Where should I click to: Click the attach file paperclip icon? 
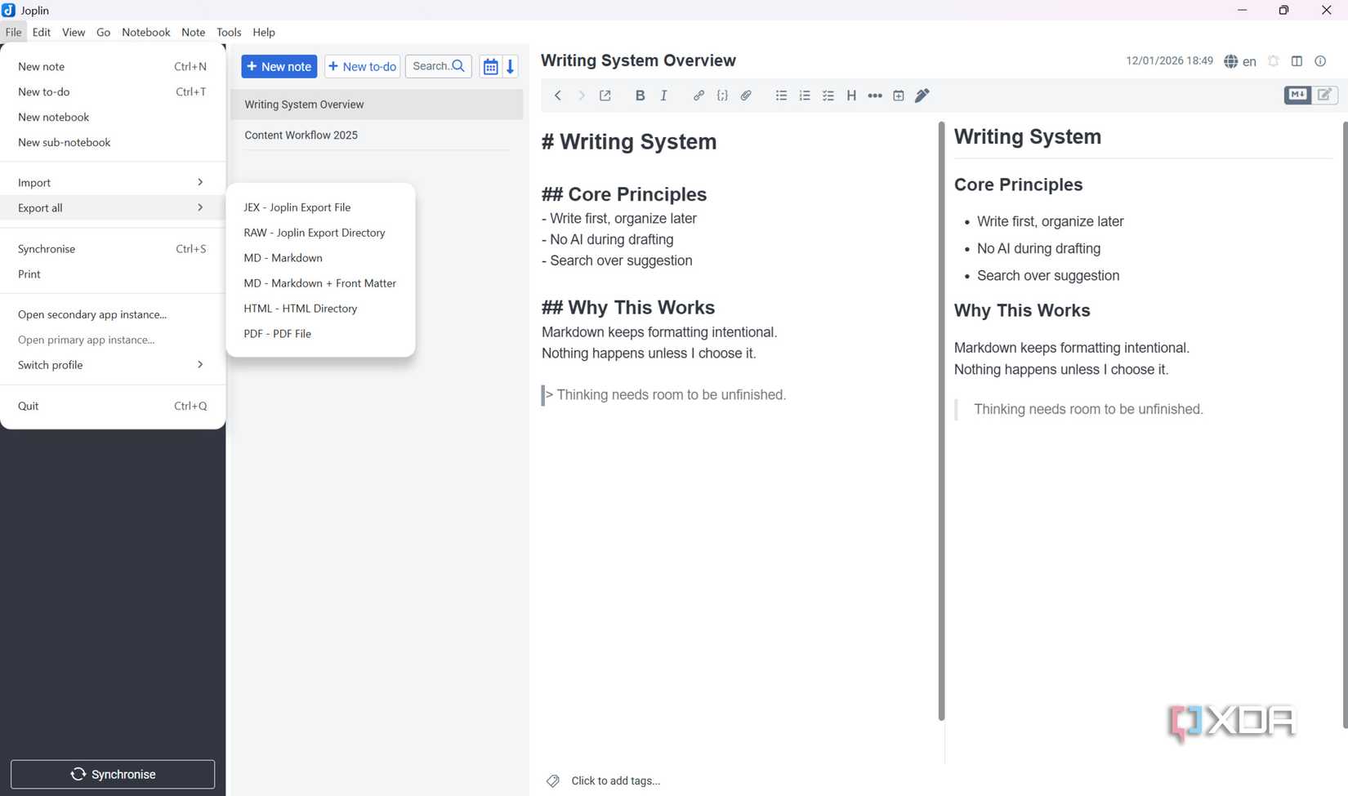coord(746,96)
